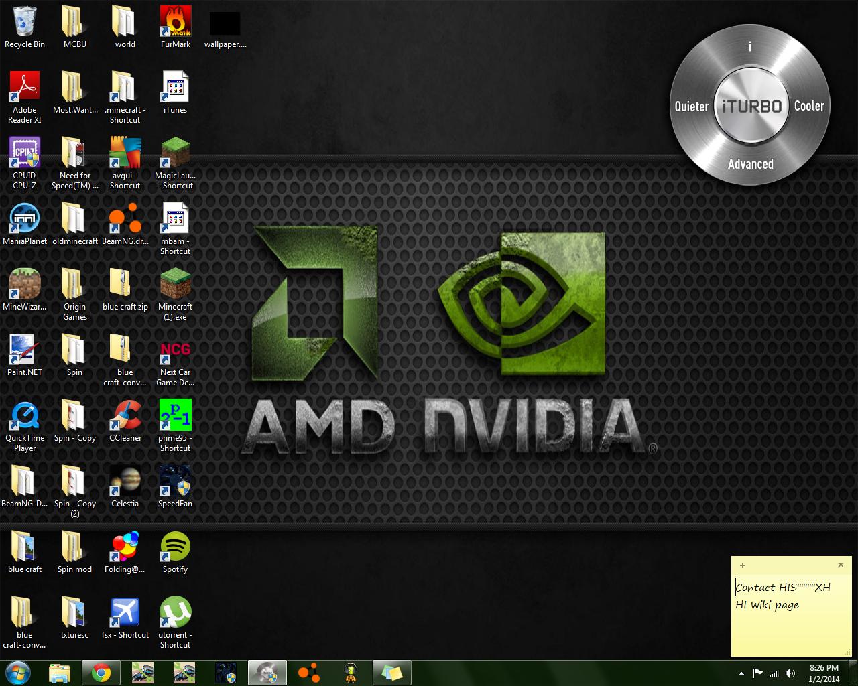The width and height of the screenshot is (858, 686).
Task: Open the Recycle Bin icon
Action: [25, 27]
